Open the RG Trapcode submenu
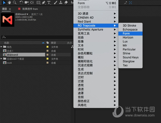 pos(96,26)
